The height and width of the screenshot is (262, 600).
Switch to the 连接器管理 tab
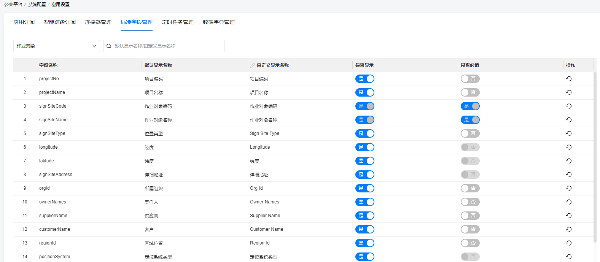coord(98,22)
